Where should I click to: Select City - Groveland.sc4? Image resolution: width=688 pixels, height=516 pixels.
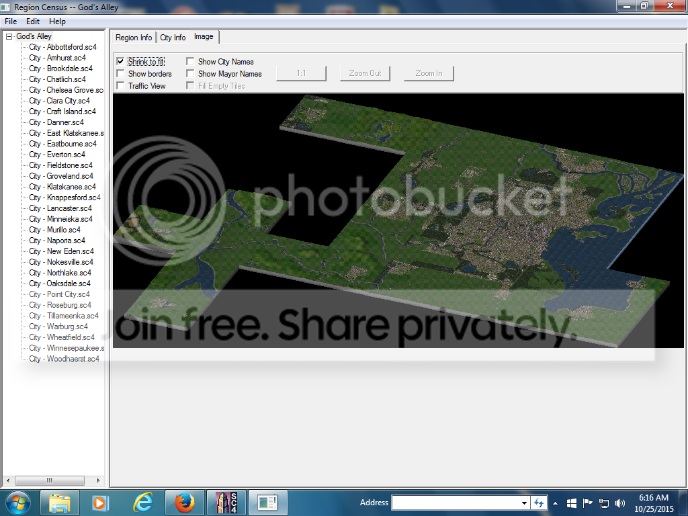coord(61,176)
